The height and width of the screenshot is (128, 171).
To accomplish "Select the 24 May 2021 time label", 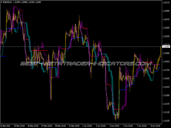I will point(6,125).
